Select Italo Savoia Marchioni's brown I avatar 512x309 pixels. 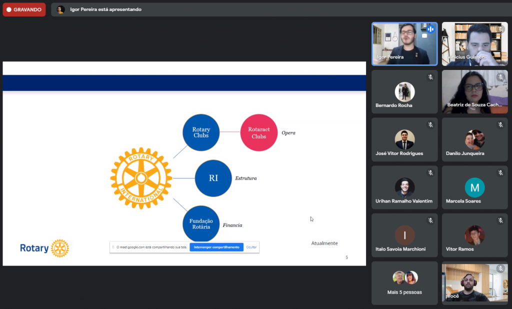404,235
